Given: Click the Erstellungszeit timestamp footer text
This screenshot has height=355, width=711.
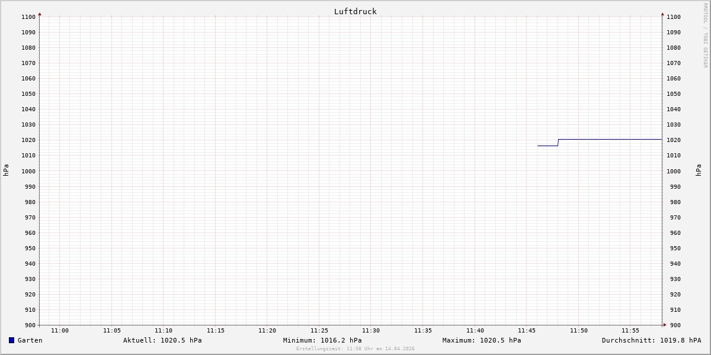Looking at the screenshot, I should pos(355,349).
